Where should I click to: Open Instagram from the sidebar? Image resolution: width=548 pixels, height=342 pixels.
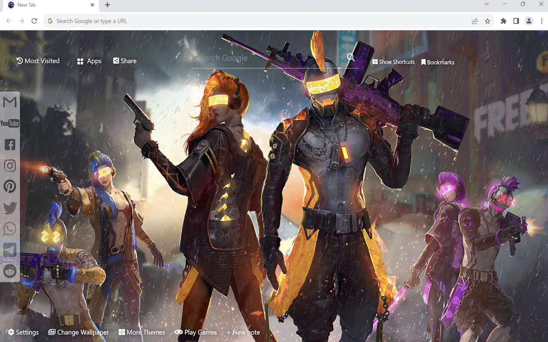click(10, 165)
